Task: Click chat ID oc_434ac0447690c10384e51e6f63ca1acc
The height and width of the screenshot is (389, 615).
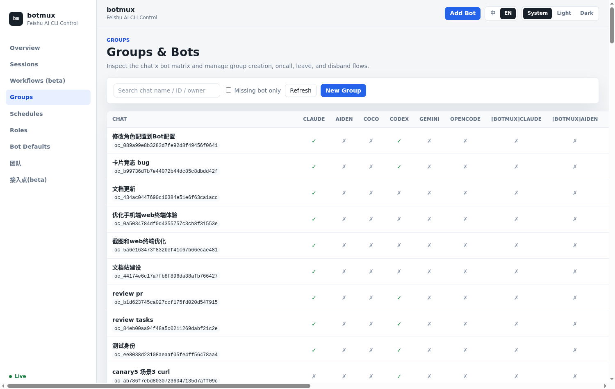Action: coord(166,197)
